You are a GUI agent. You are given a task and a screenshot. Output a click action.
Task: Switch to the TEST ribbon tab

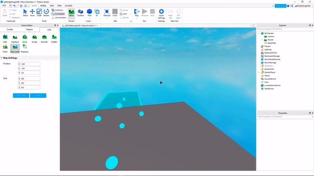pos(52,6)
